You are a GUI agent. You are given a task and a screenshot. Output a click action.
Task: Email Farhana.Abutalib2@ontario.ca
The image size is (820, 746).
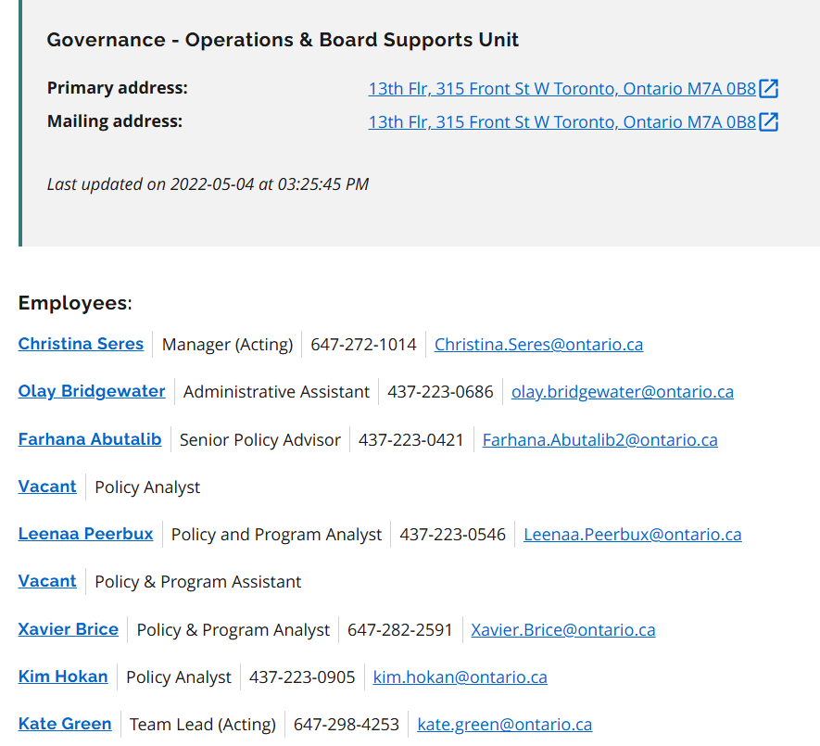599,440
